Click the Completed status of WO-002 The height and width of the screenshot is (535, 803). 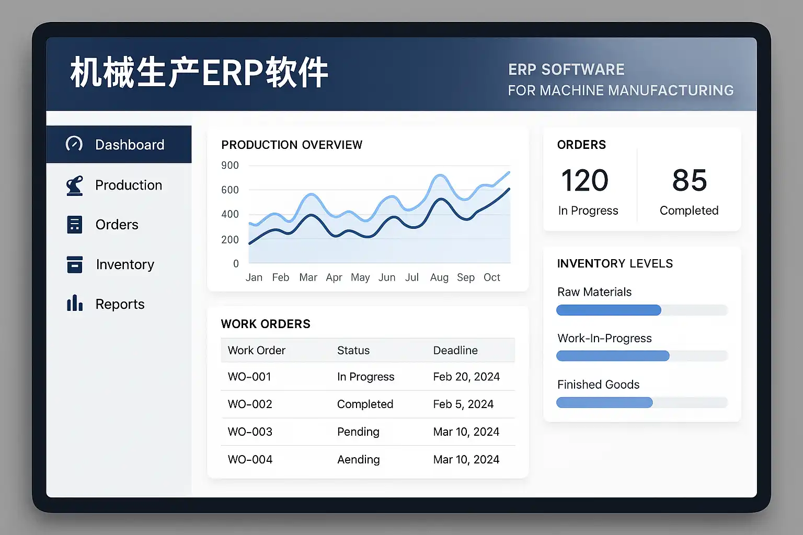coord(365,404)
